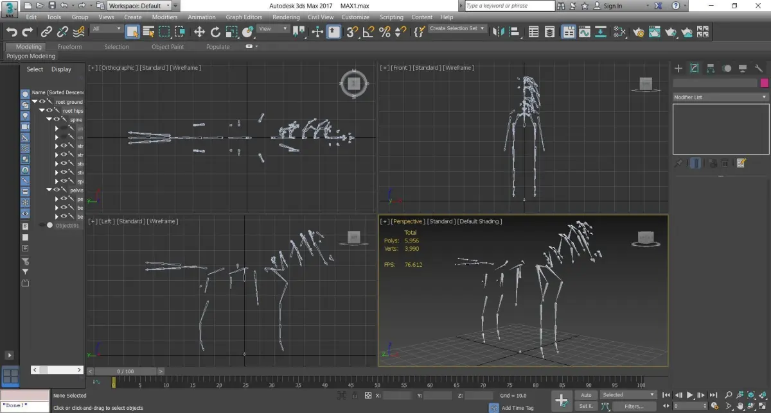Open the Modifier List dropdown
Viewport: 771px width, 413px height.
pos(720,97)
